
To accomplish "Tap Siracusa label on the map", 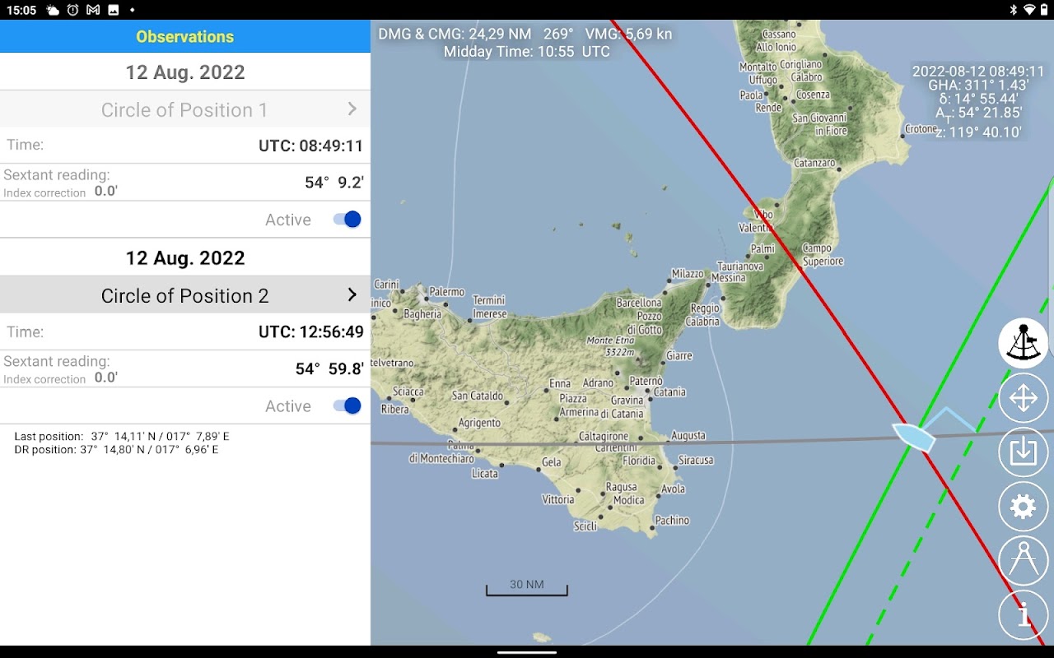I will point(696,461).
